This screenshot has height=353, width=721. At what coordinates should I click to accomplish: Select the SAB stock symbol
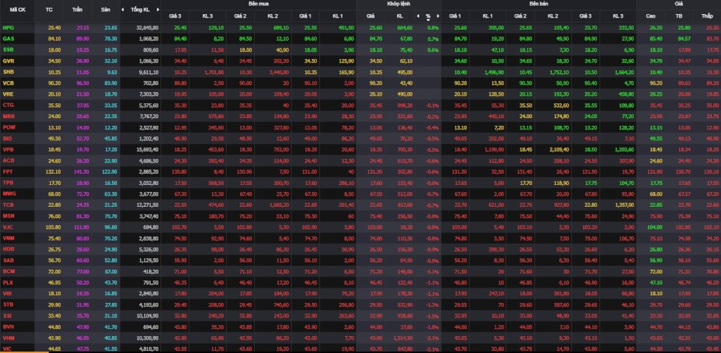point(8,259)
